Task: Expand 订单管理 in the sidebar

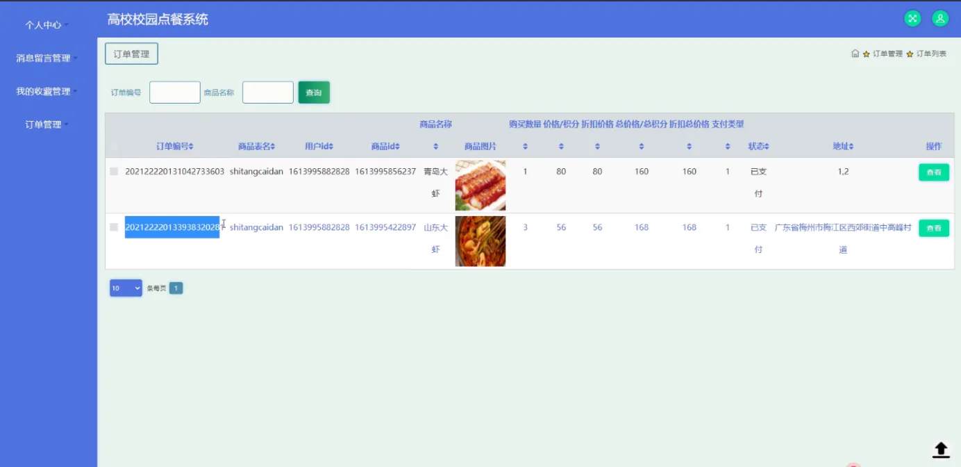Action: click(x=47, y=125)
